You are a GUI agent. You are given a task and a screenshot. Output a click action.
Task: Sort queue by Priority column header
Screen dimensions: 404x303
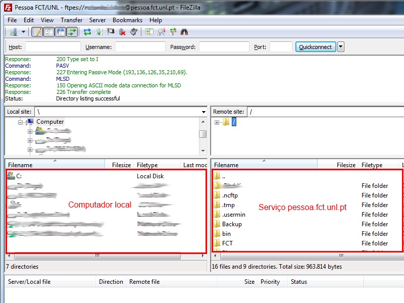273,282
